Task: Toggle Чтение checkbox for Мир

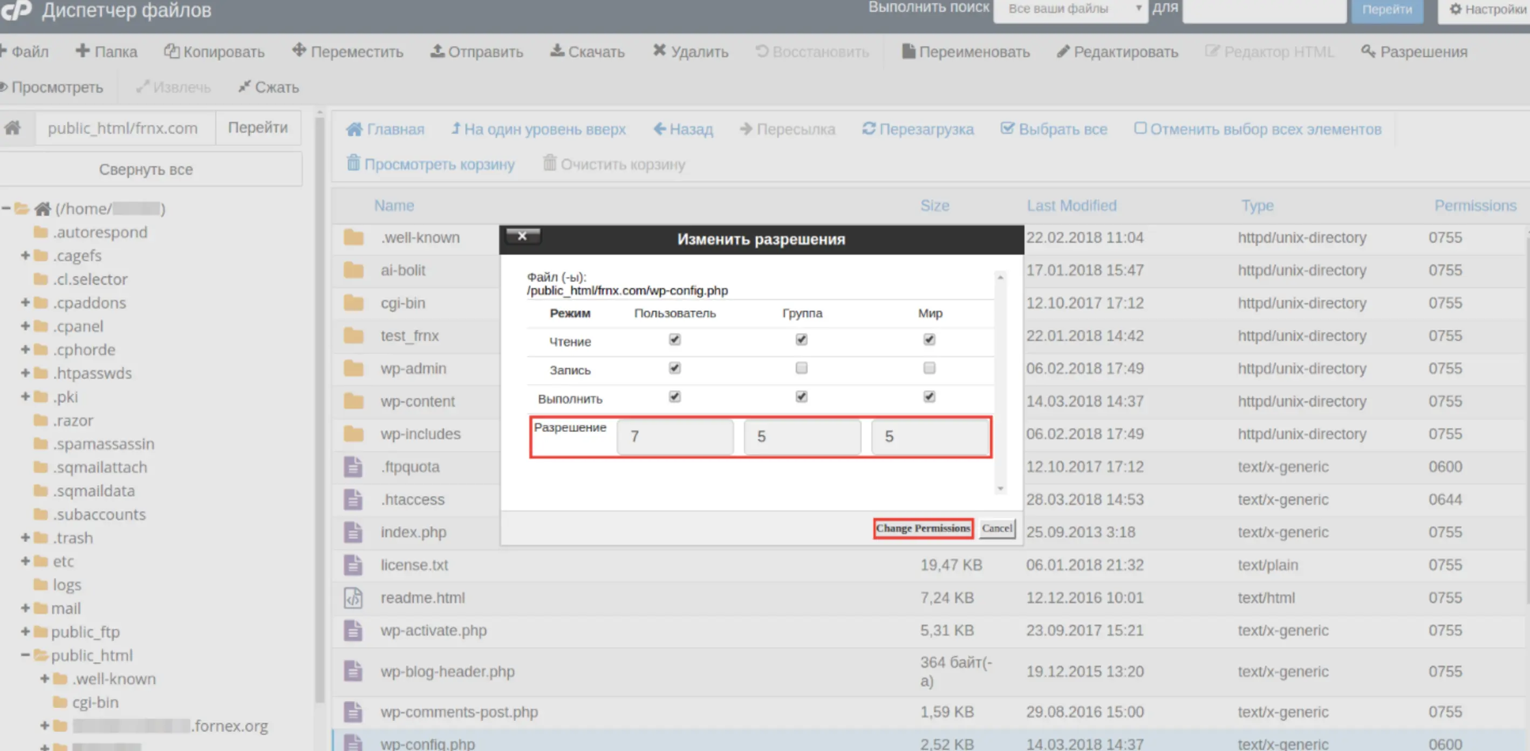Action: (929, 339)
